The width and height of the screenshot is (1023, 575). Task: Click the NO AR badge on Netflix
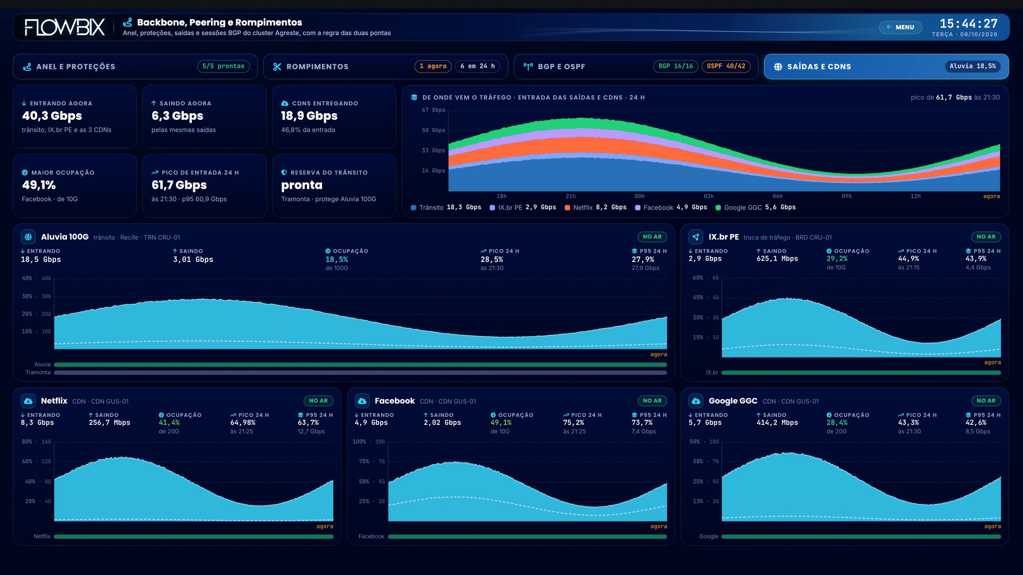318,401
